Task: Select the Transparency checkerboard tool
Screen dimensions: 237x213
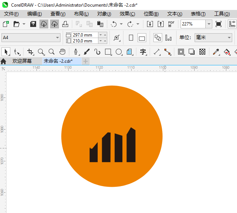Action: pos(202,52)
